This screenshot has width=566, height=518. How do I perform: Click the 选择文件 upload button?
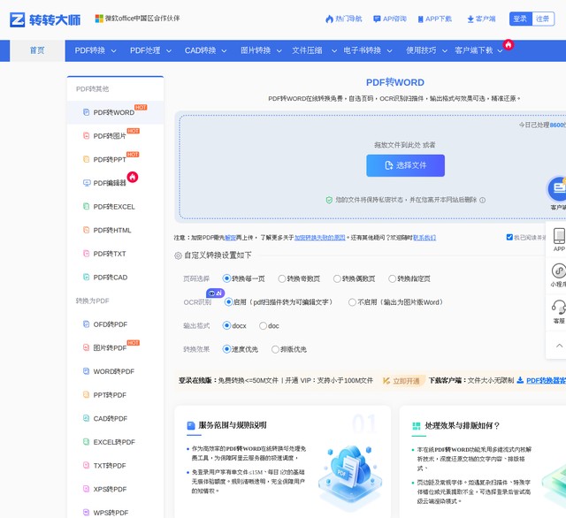405,165
